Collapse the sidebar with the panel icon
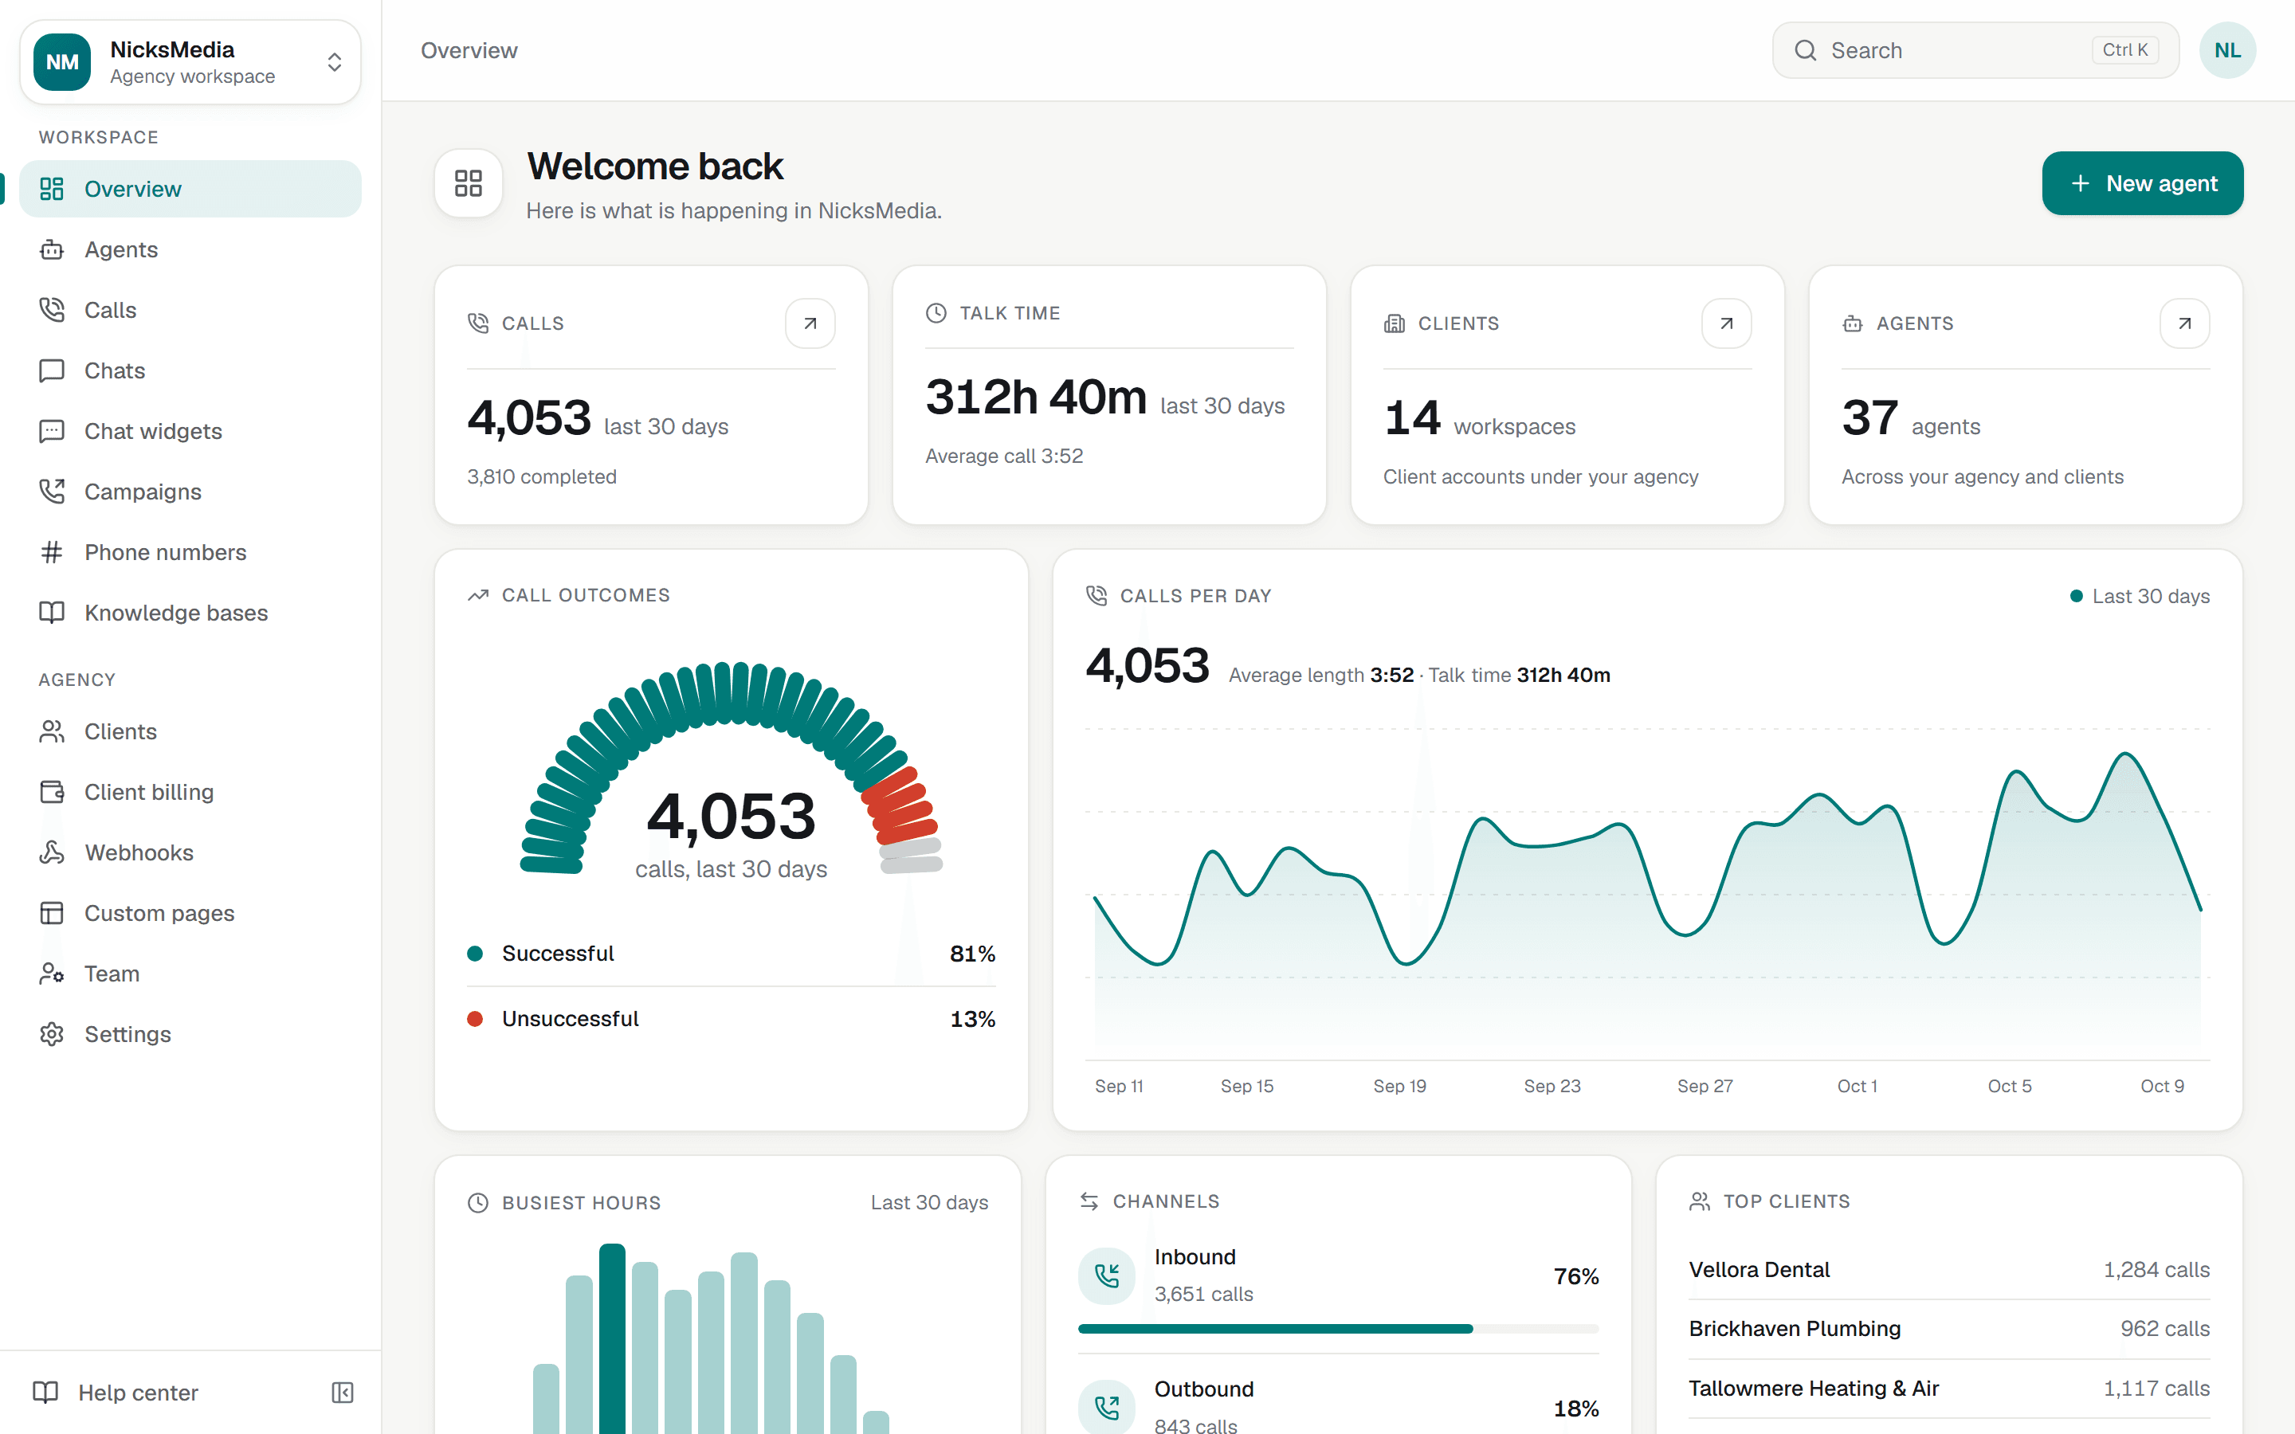Viewport: 2295px width, 1434px height. tap(343, 1393)
